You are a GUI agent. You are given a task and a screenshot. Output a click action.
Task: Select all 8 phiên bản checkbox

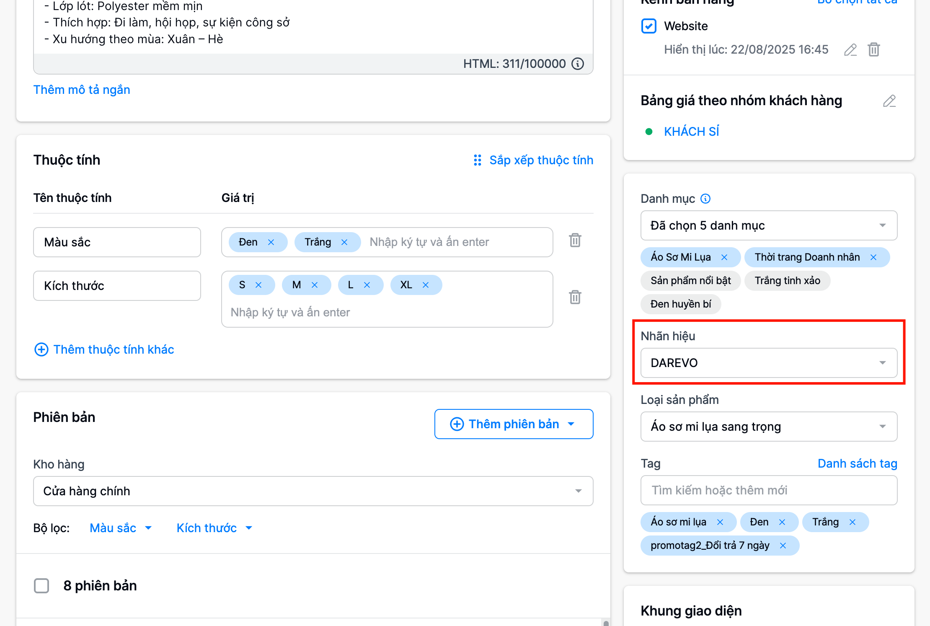point(41,586)
